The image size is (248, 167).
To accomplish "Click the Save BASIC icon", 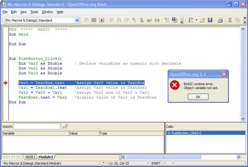I will (x=174, y=20).
